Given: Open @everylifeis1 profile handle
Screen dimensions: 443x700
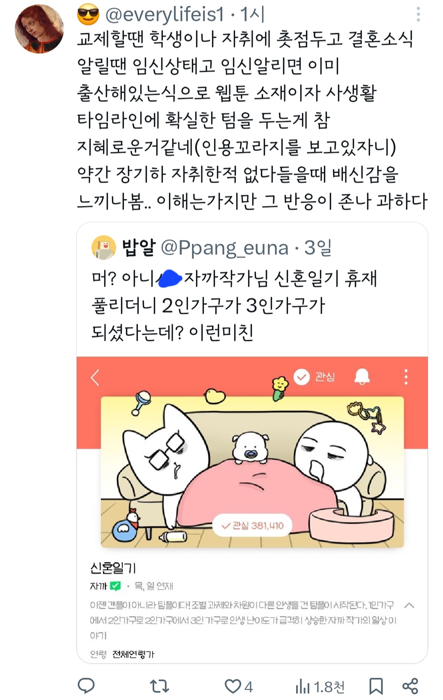Looking at the screenshot, I should (164, 15).
